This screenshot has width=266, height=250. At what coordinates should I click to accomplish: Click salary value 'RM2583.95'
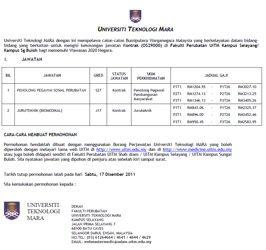pos(247,122)
